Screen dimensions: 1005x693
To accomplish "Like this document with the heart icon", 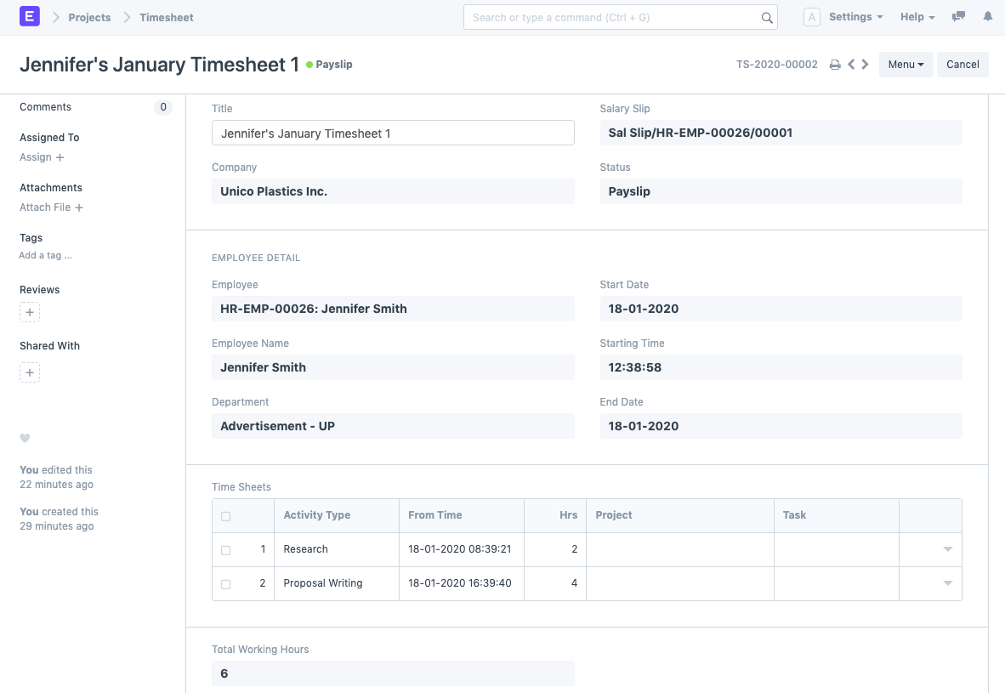I will click(25, 439).
